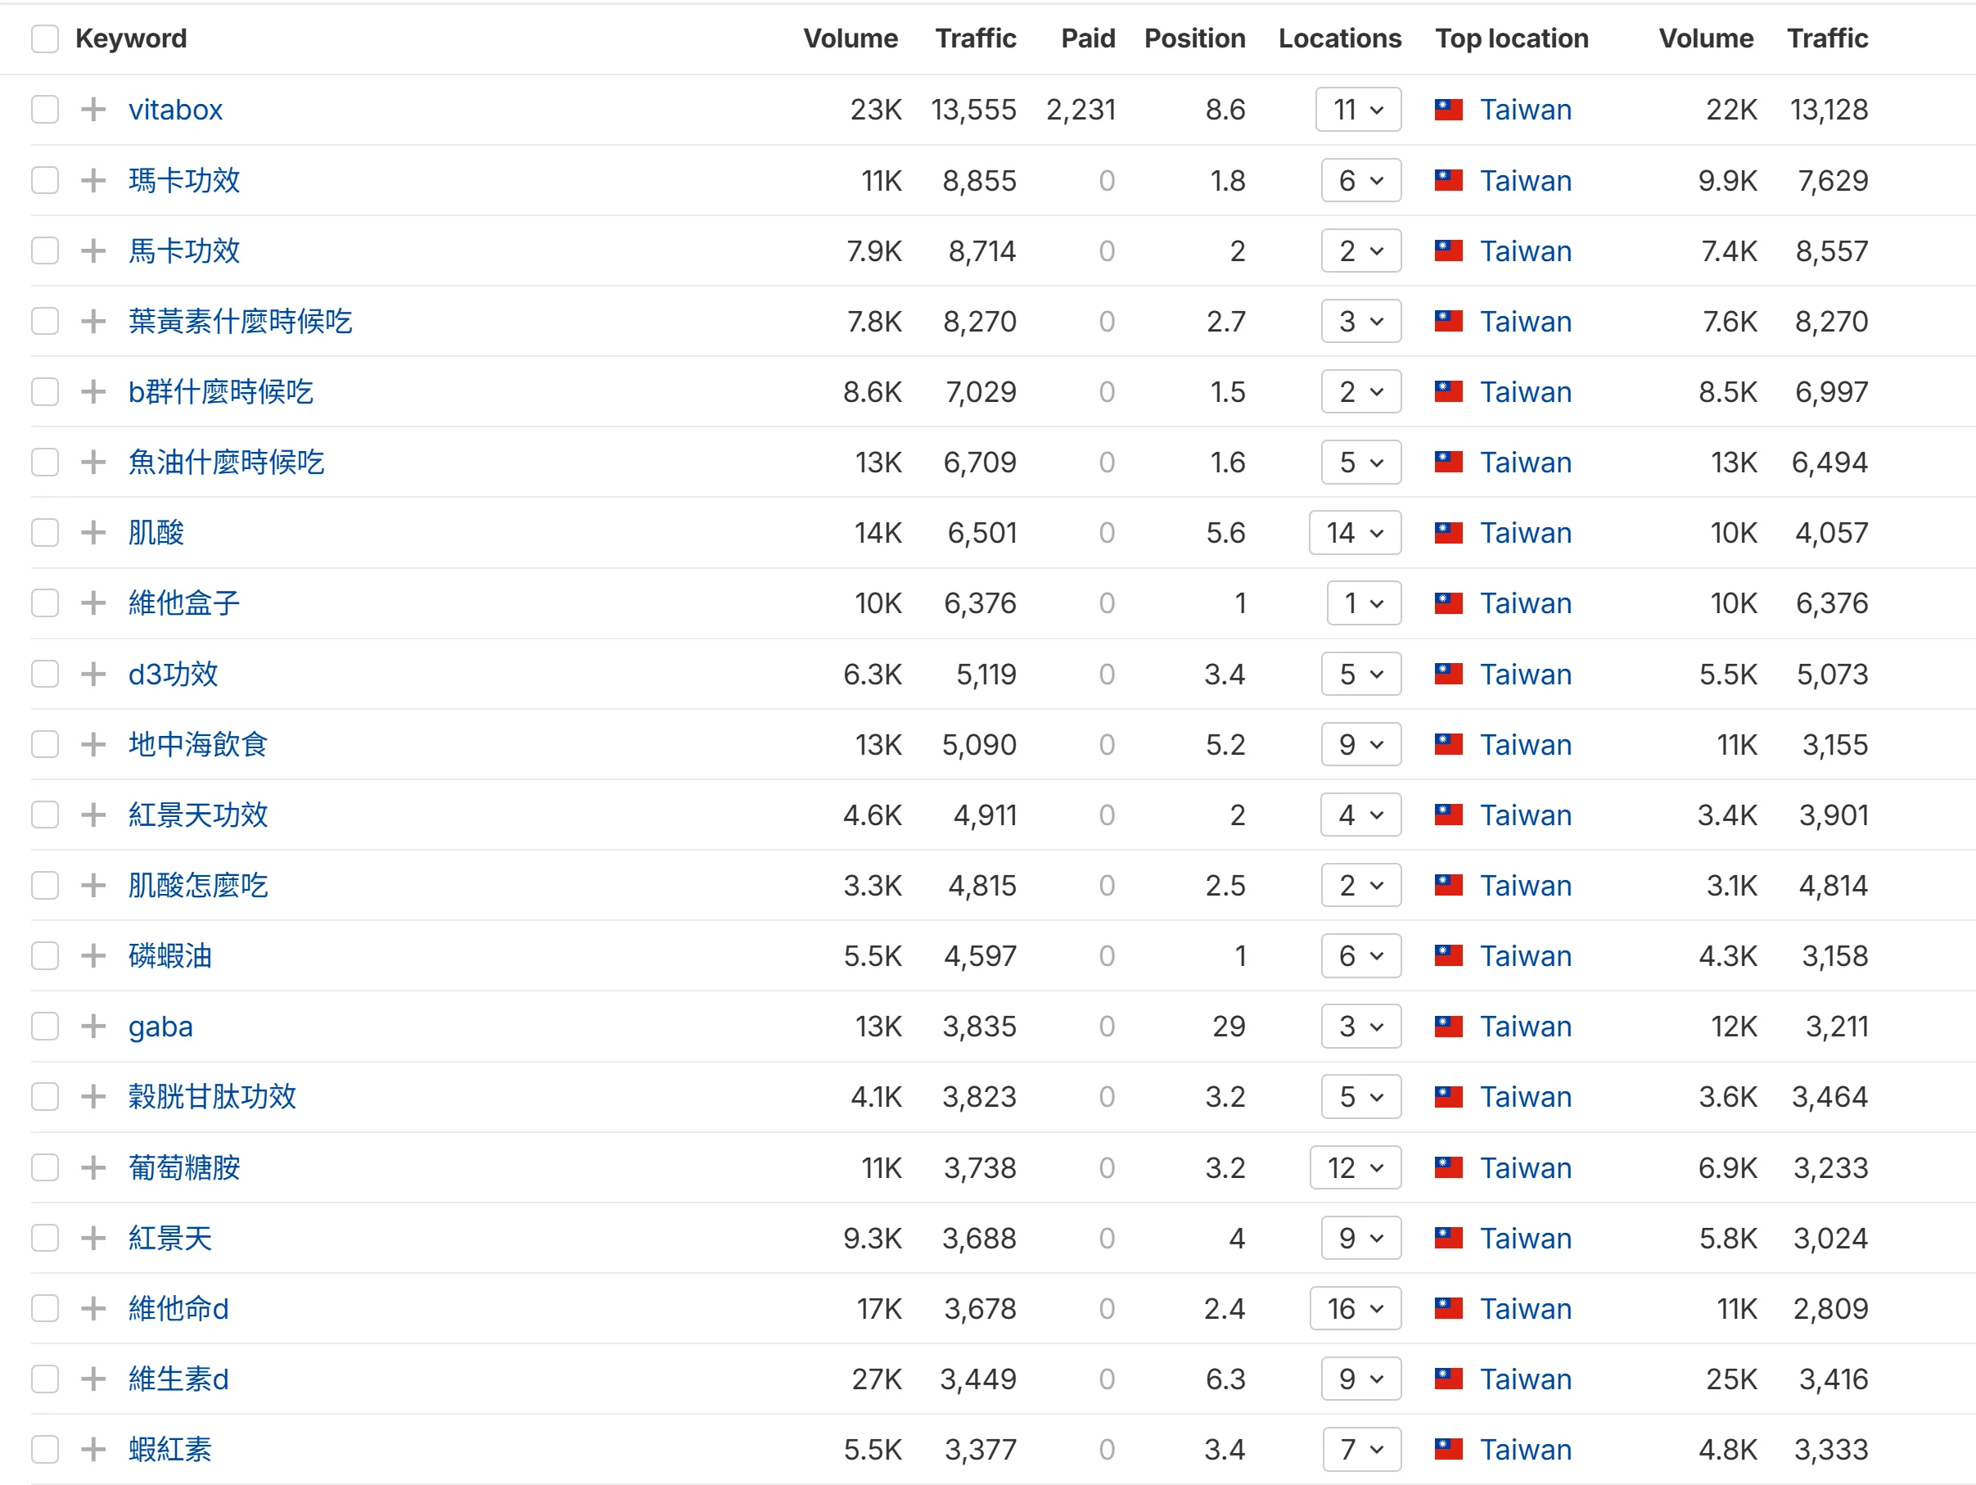Select all keywords with header checkbox
The width and height of the screenshot is (1976, 1485).
coord(45,38)
